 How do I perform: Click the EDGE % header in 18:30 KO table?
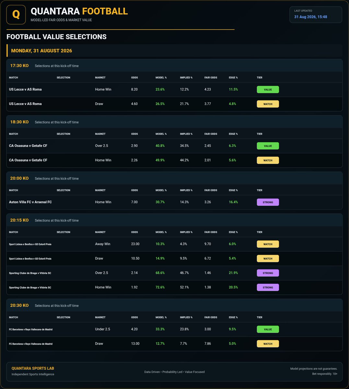pos(233,134)
